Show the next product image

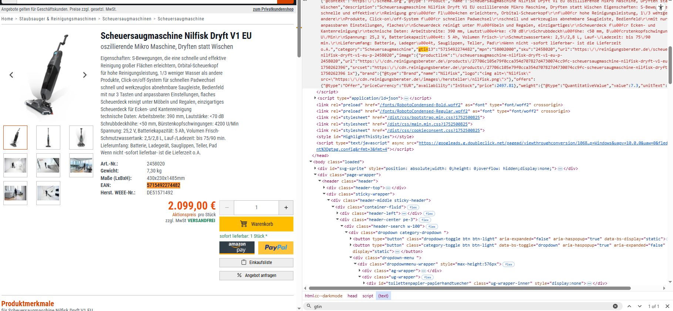85,75
